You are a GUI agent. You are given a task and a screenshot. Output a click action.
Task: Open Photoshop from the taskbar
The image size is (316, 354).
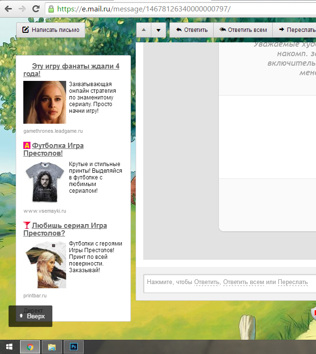pyautogui.click(x=74, y=347)
